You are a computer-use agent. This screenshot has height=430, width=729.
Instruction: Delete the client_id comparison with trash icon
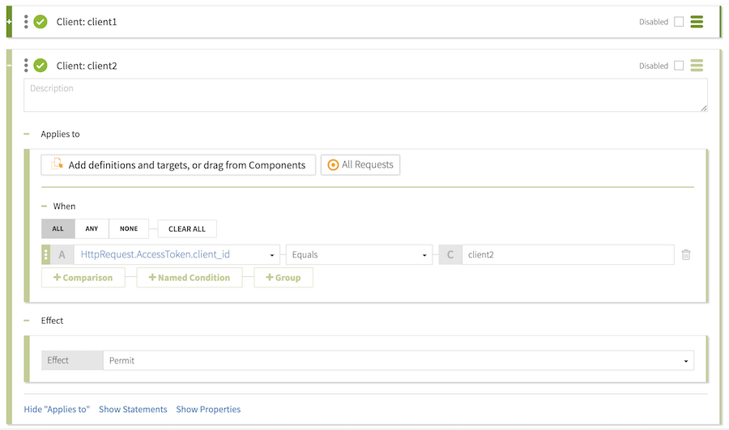click(x=686, y=254)
